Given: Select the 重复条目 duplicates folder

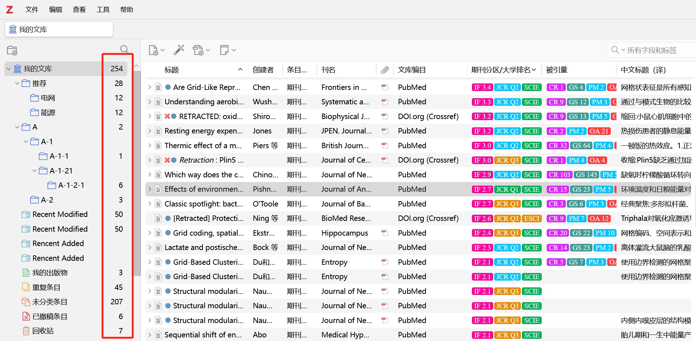Looking at the screenshot, I should (x=45, y=287).
